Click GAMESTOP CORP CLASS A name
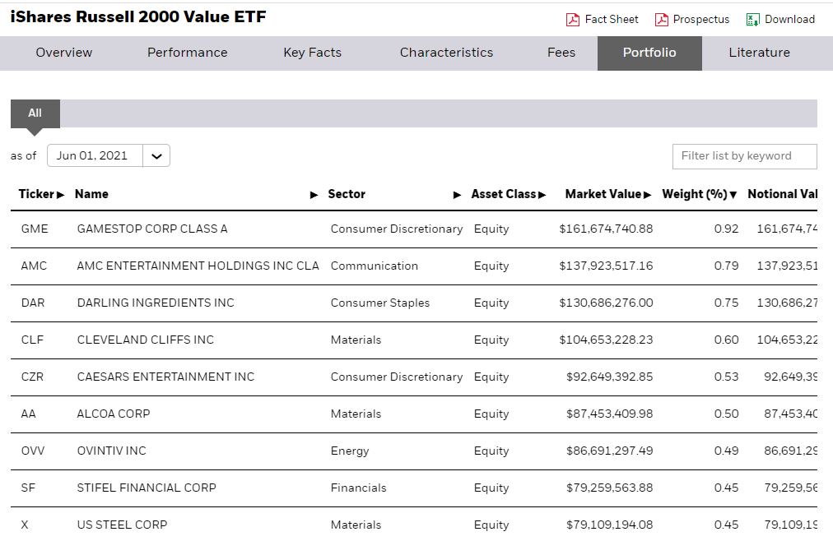 (152, 229)
